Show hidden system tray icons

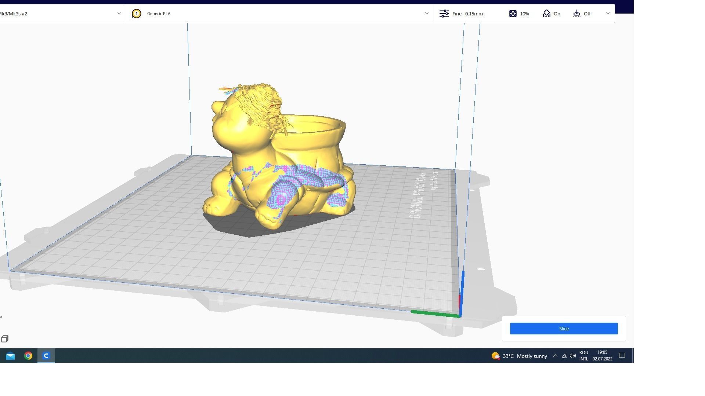tap(555, 356)
